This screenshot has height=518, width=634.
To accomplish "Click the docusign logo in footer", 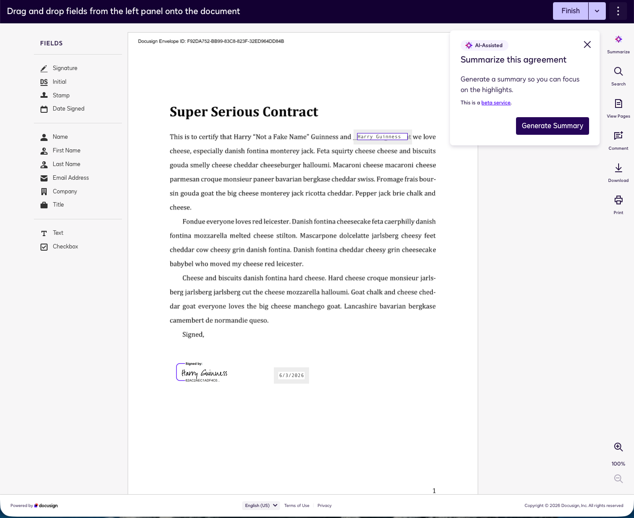I will [46, 506].
